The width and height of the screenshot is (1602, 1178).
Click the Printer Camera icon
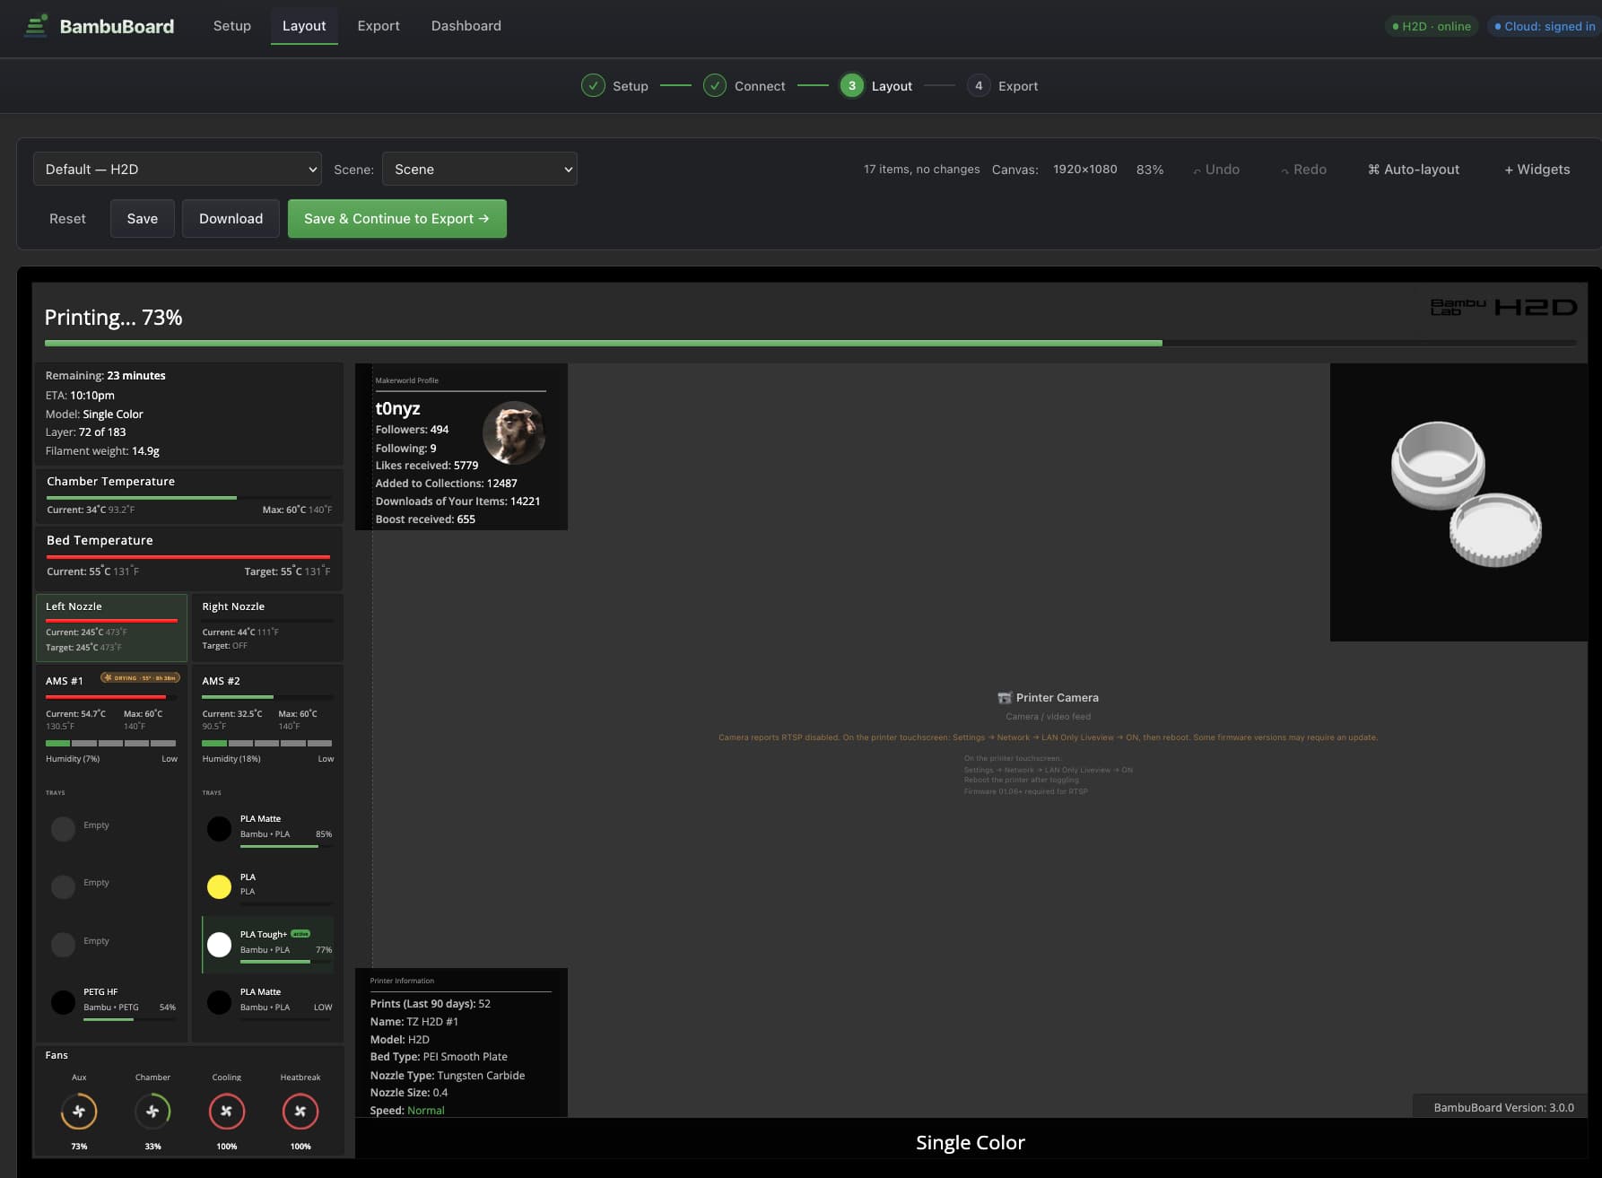point(1005,698)
